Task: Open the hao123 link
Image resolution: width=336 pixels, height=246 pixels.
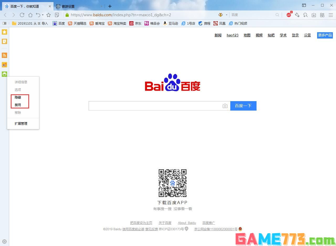Action: [232, 35]
